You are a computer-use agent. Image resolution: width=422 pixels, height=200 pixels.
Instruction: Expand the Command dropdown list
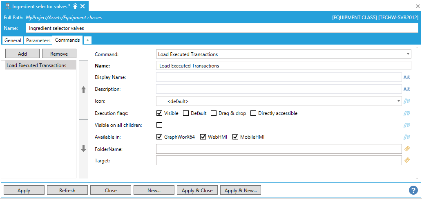click(408, 54)
